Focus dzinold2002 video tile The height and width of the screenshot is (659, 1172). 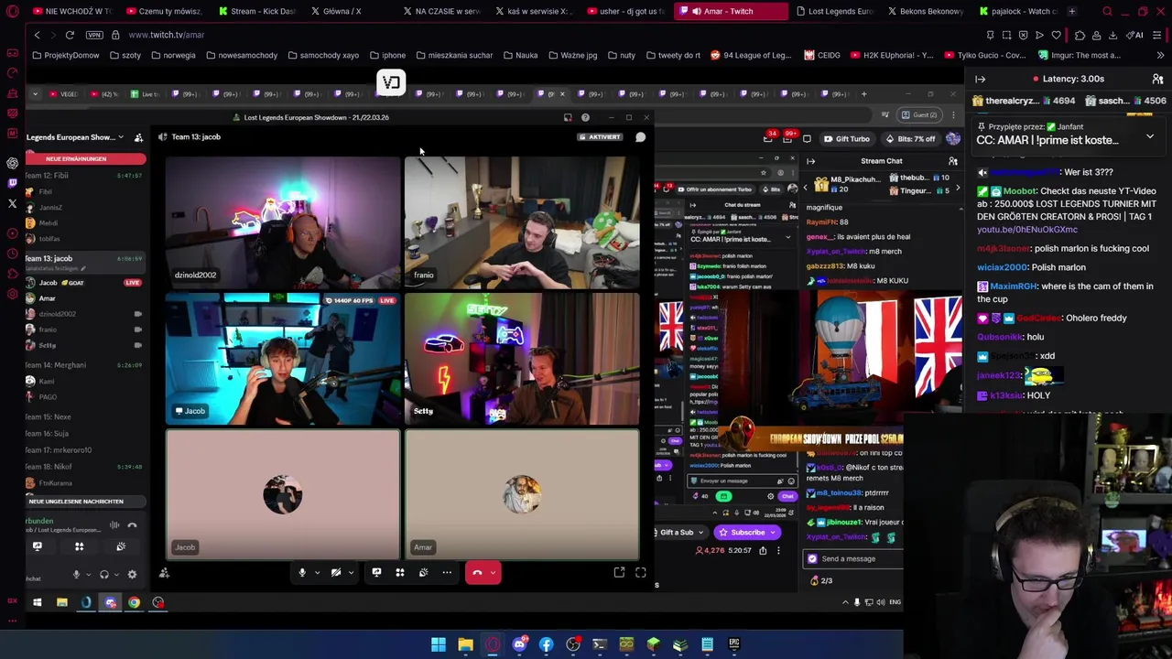(283, 222)
